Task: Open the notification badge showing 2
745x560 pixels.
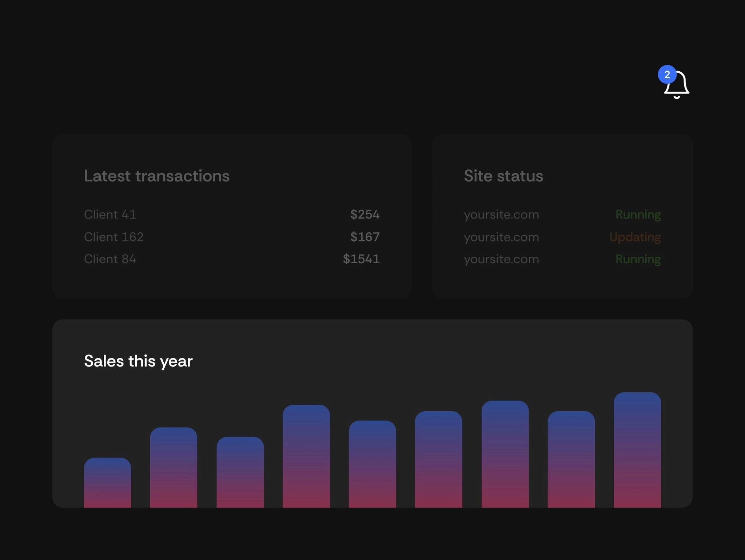Action: click(x=668, y=75)
